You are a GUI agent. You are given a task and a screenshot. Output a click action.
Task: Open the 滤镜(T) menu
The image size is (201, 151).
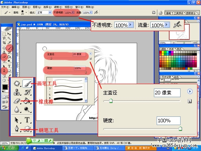pos(58,7)
